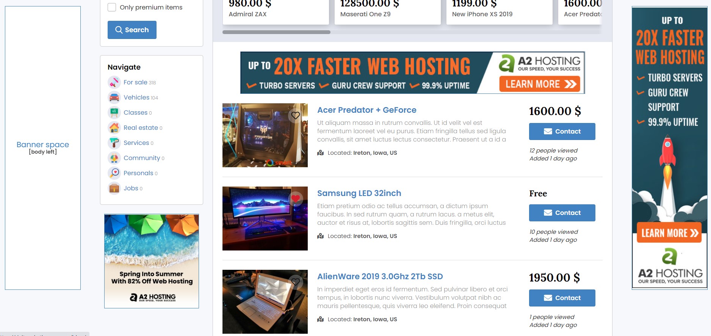The height and width of the screenshot is (336, 711).
Task: Open the Maserati One Z9 premium card
Action: (387, 11)
